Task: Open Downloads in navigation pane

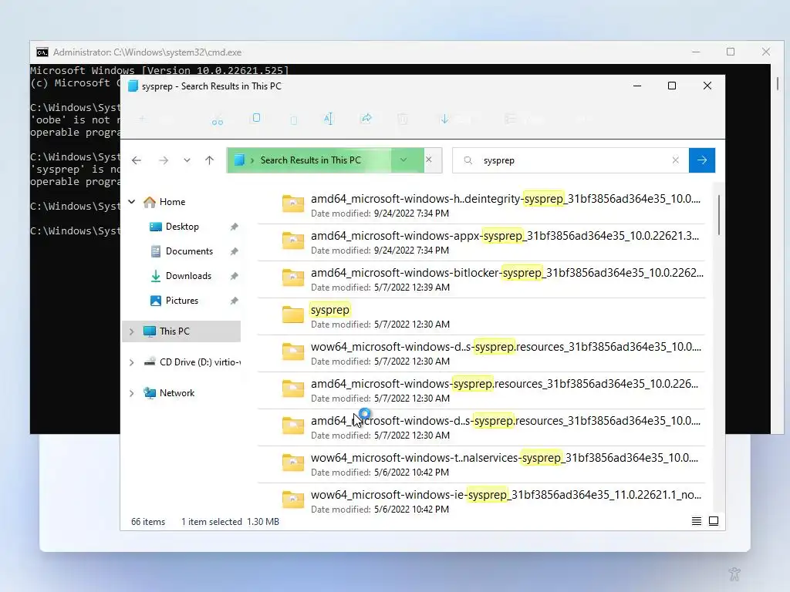Action: point(188,276)
